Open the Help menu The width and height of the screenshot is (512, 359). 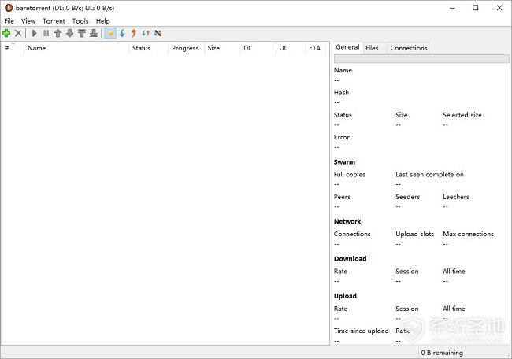(x=103, y=21)
